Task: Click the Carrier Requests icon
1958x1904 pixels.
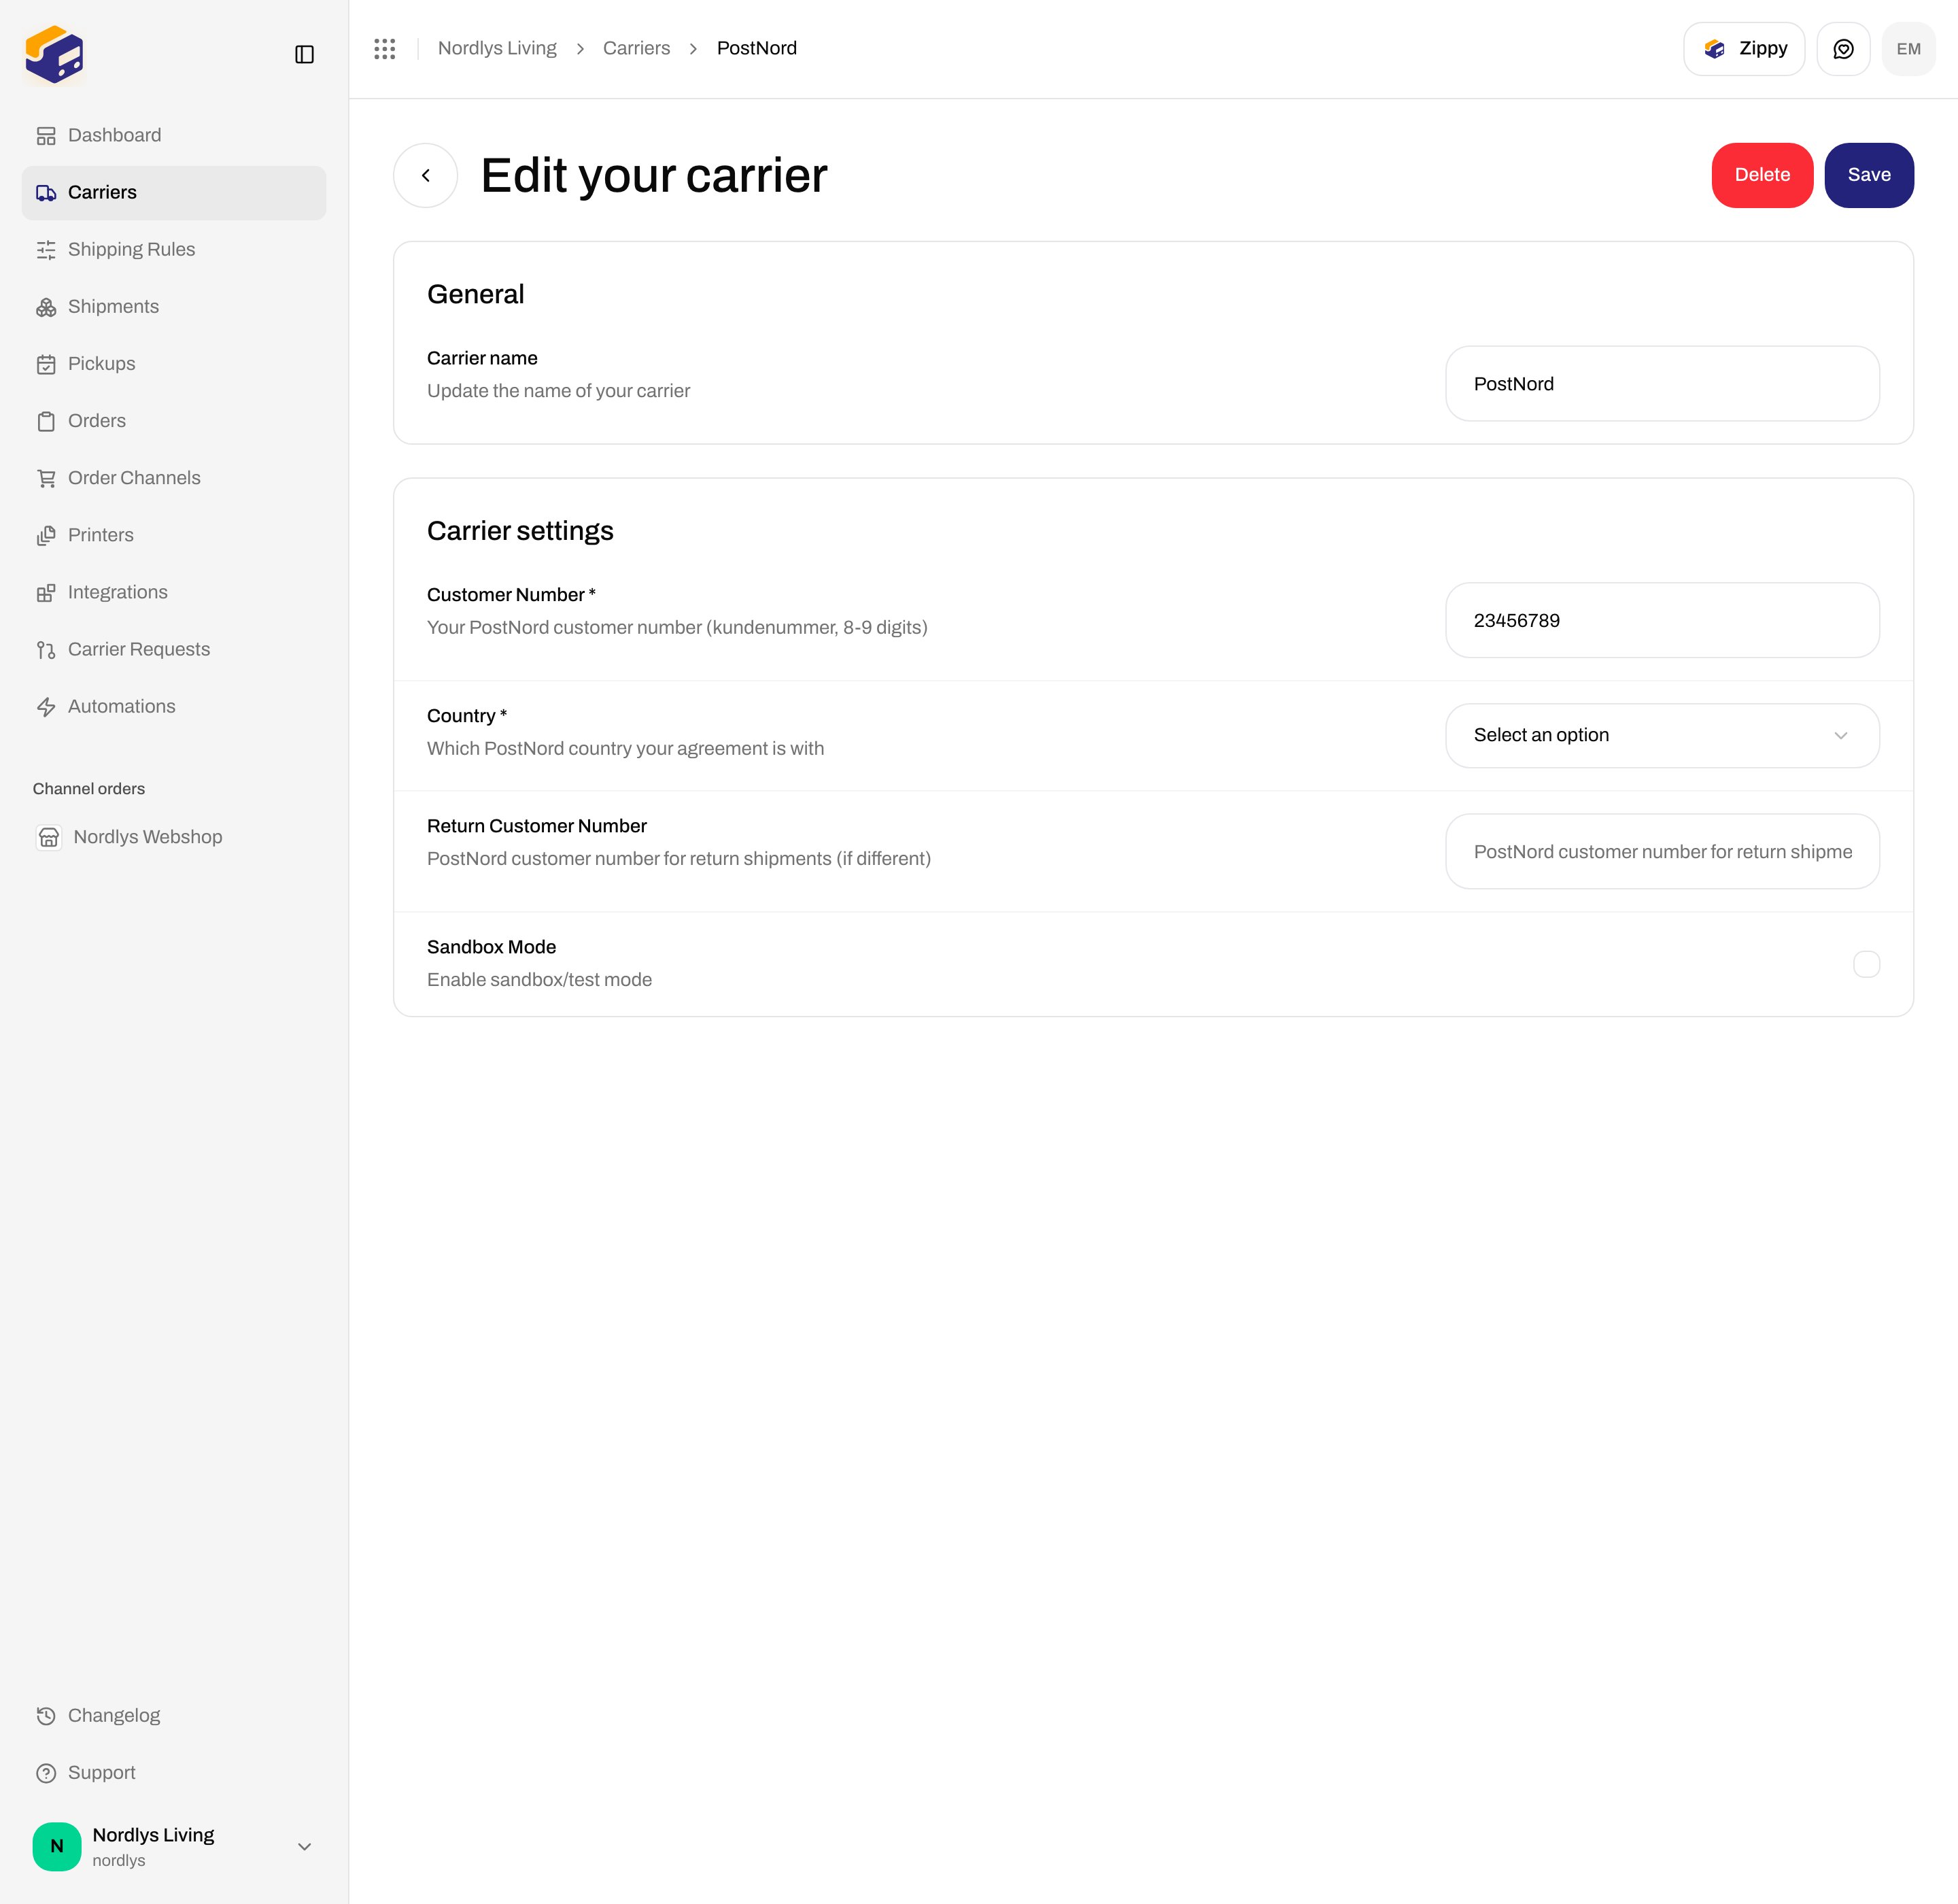Action: [46, 650]
